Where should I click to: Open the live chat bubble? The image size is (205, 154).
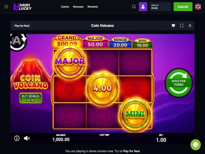point(196,145)
